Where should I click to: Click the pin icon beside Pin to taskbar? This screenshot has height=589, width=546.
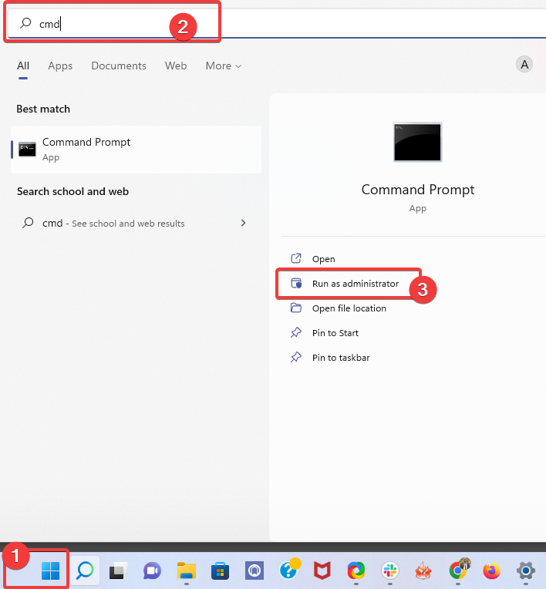click(x=296, y=357)
